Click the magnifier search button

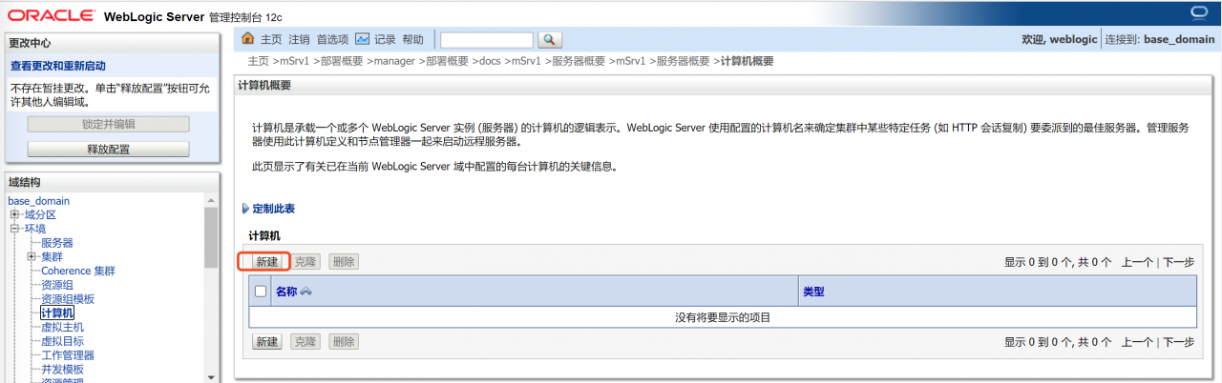(550, 40)
